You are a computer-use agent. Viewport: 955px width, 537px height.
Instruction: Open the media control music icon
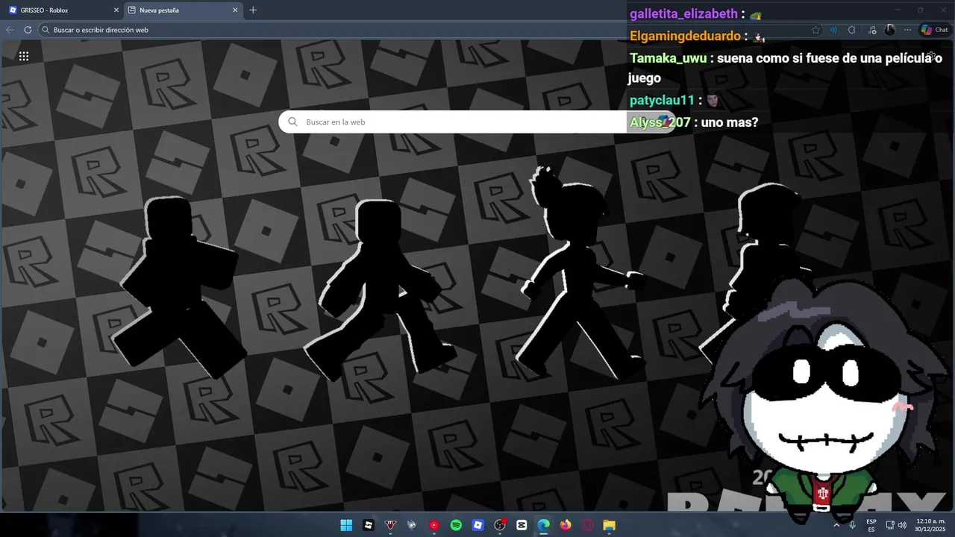[872, 30]
